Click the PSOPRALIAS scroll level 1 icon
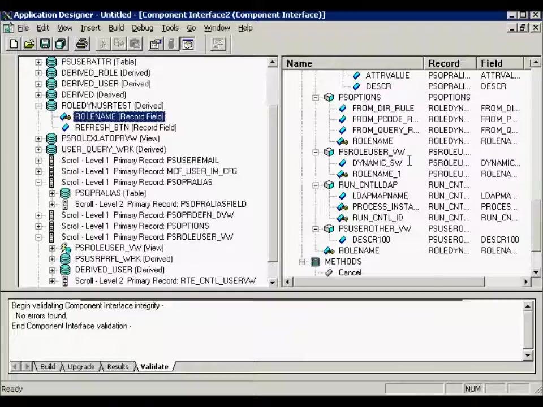Viewport: 543px width, 407px height. (x=51, y=183)
